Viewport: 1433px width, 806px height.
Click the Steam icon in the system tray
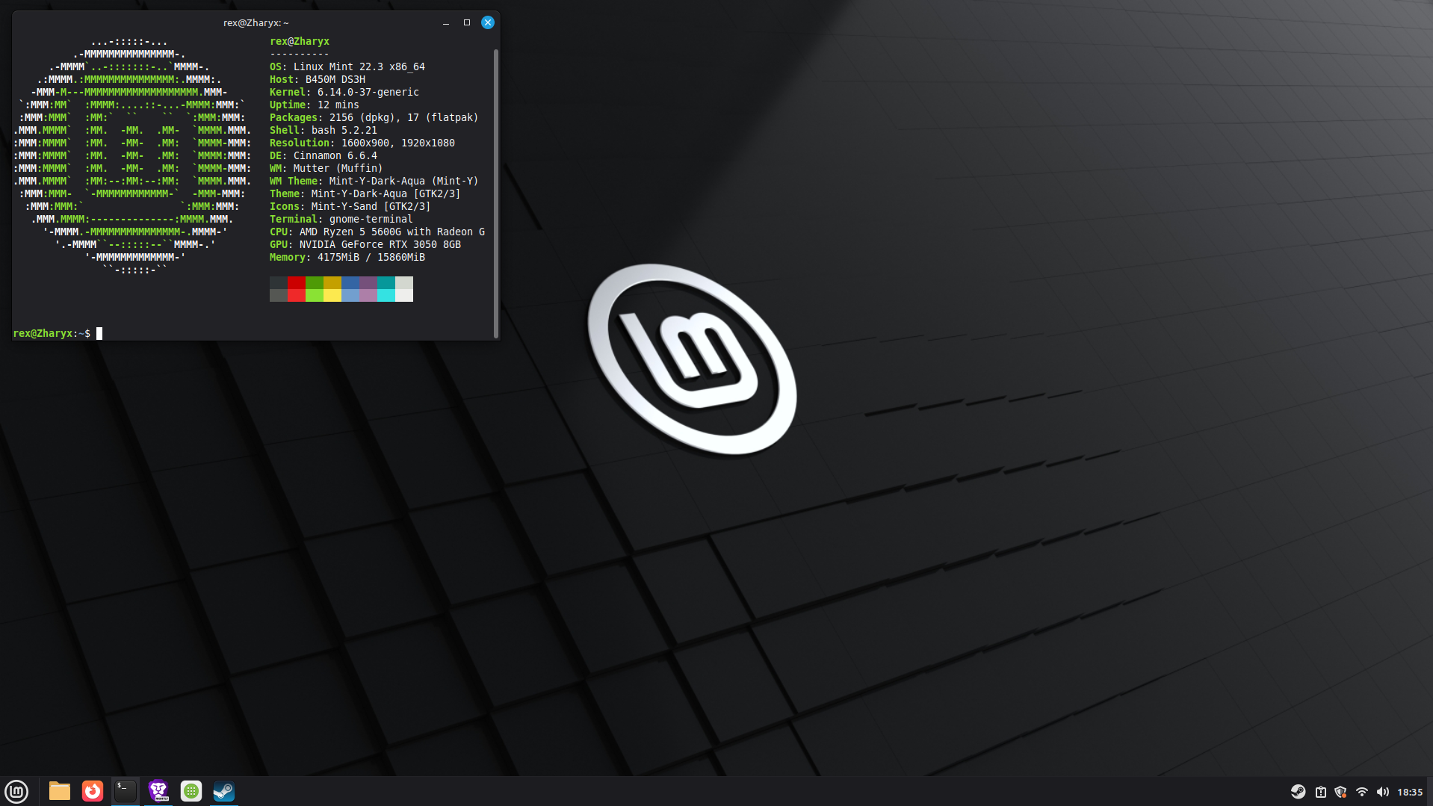[x=1298, y=792]
